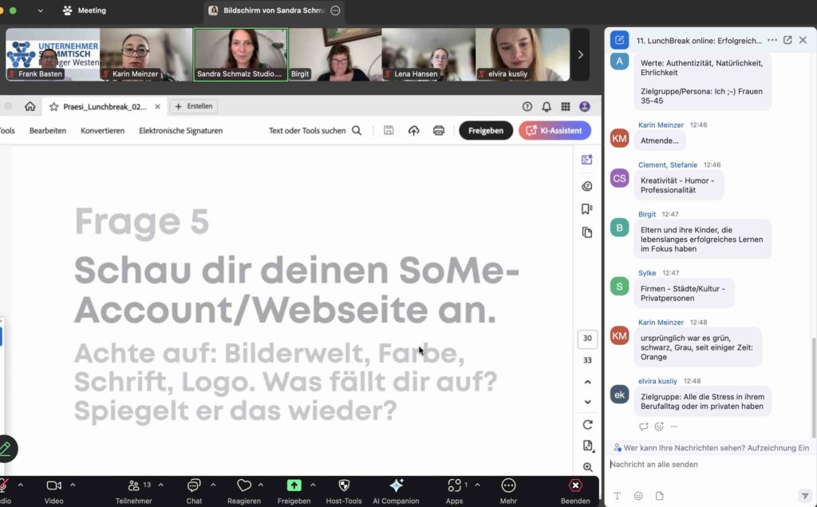This screenshot has width=817, height=507.
Task: Open the Mehr options button
Action: (x=508, y=491)
